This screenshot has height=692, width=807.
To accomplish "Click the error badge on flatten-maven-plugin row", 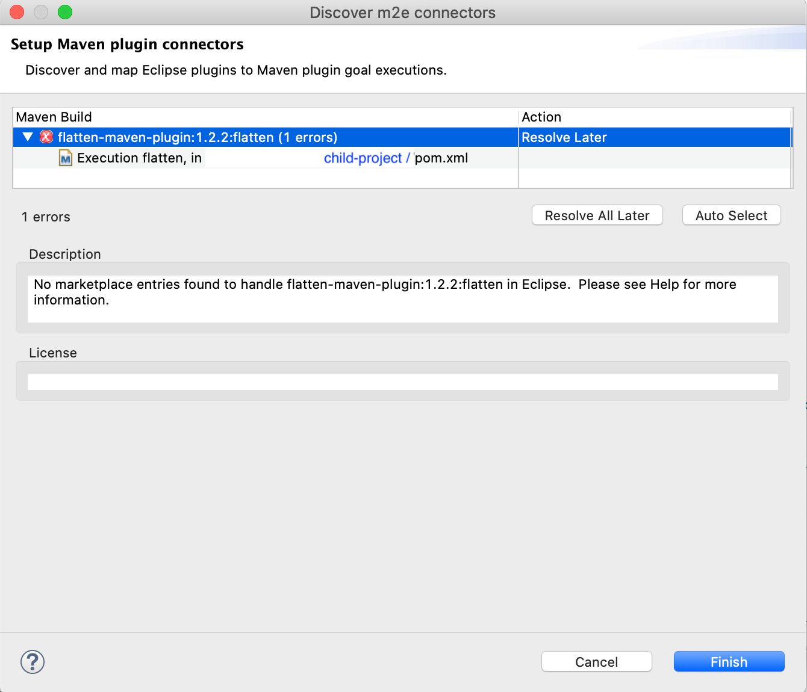I will pos(46,137).
